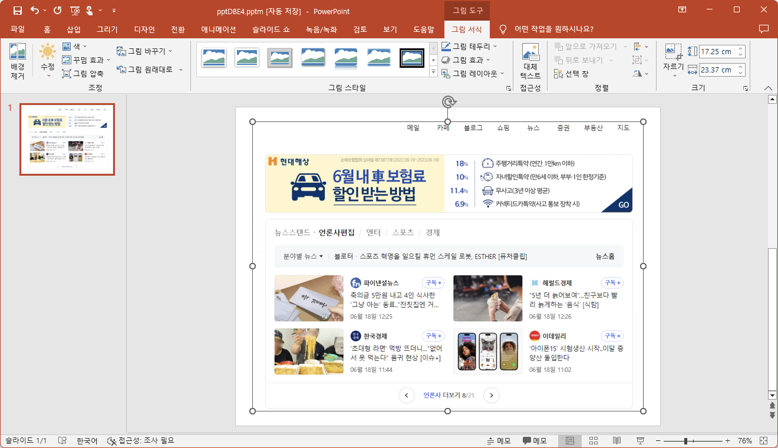
Task: Switch to Reading view icon
Action: (x=617, y=441)
